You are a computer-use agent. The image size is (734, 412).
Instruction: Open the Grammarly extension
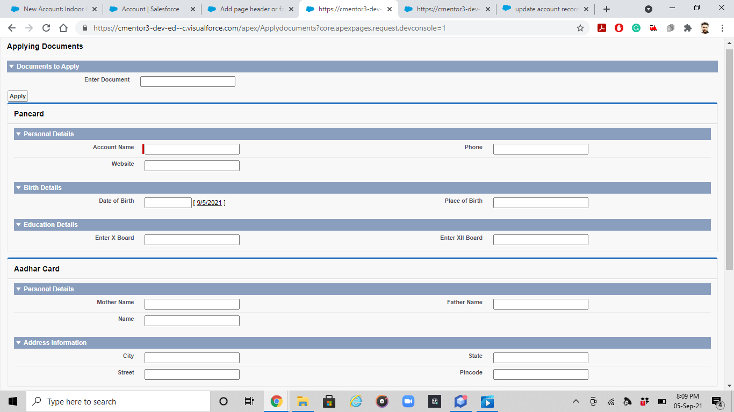pos(636,28)
